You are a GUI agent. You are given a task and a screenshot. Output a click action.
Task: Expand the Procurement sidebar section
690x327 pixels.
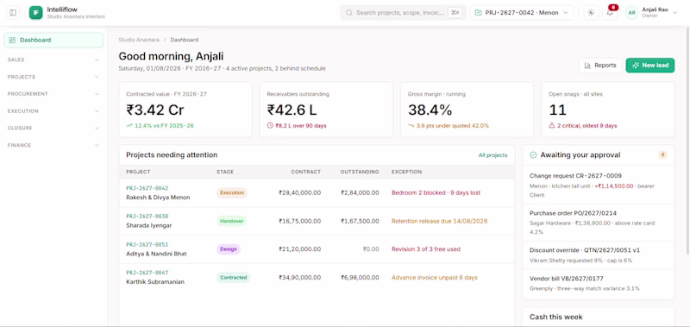point(53,94)
